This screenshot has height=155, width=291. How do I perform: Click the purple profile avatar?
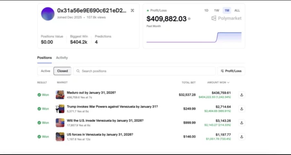coord(48,14)
